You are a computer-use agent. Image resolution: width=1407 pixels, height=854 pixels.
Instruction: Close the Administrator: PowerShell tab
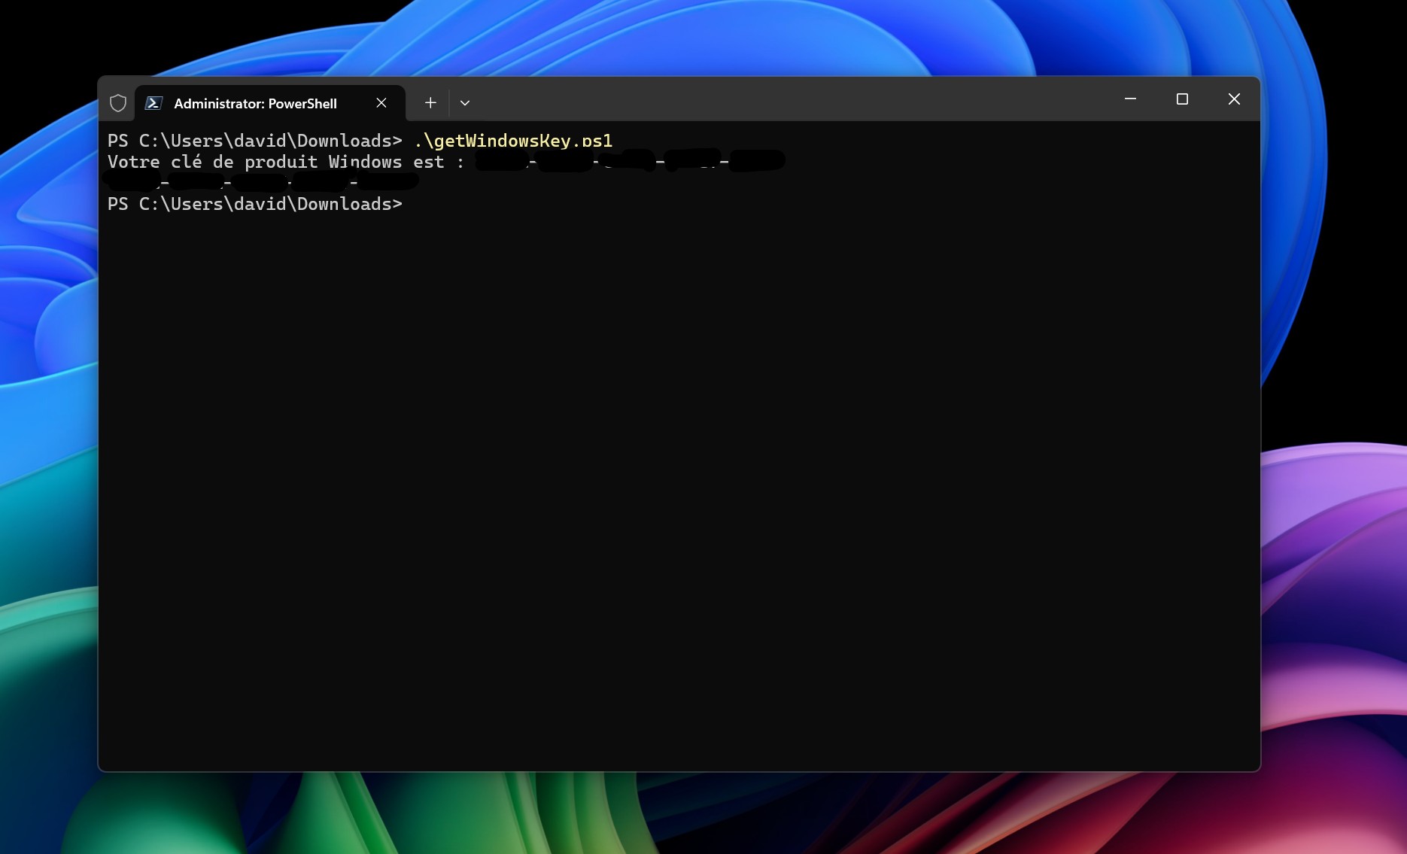381,103
